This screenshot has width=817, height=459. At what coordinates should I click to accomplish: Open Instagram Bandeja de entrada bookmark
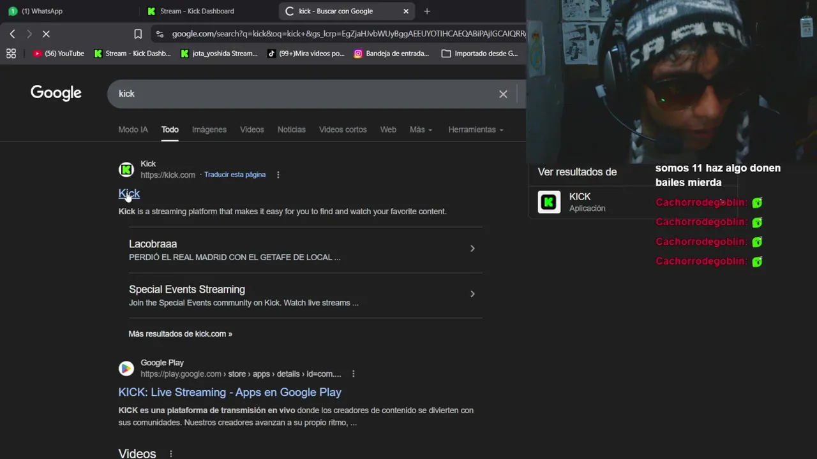coord(392,54)
